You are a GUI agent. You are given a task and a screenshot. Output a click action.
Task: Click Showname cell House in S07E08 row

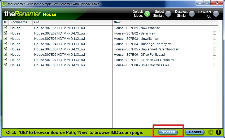[x=15, y=65]
